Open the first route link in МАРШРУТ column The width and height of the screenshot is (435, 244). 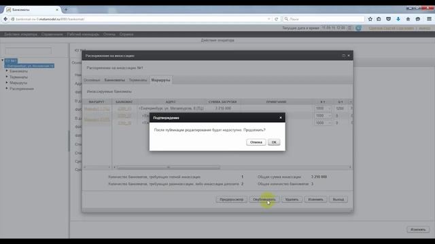97,108
